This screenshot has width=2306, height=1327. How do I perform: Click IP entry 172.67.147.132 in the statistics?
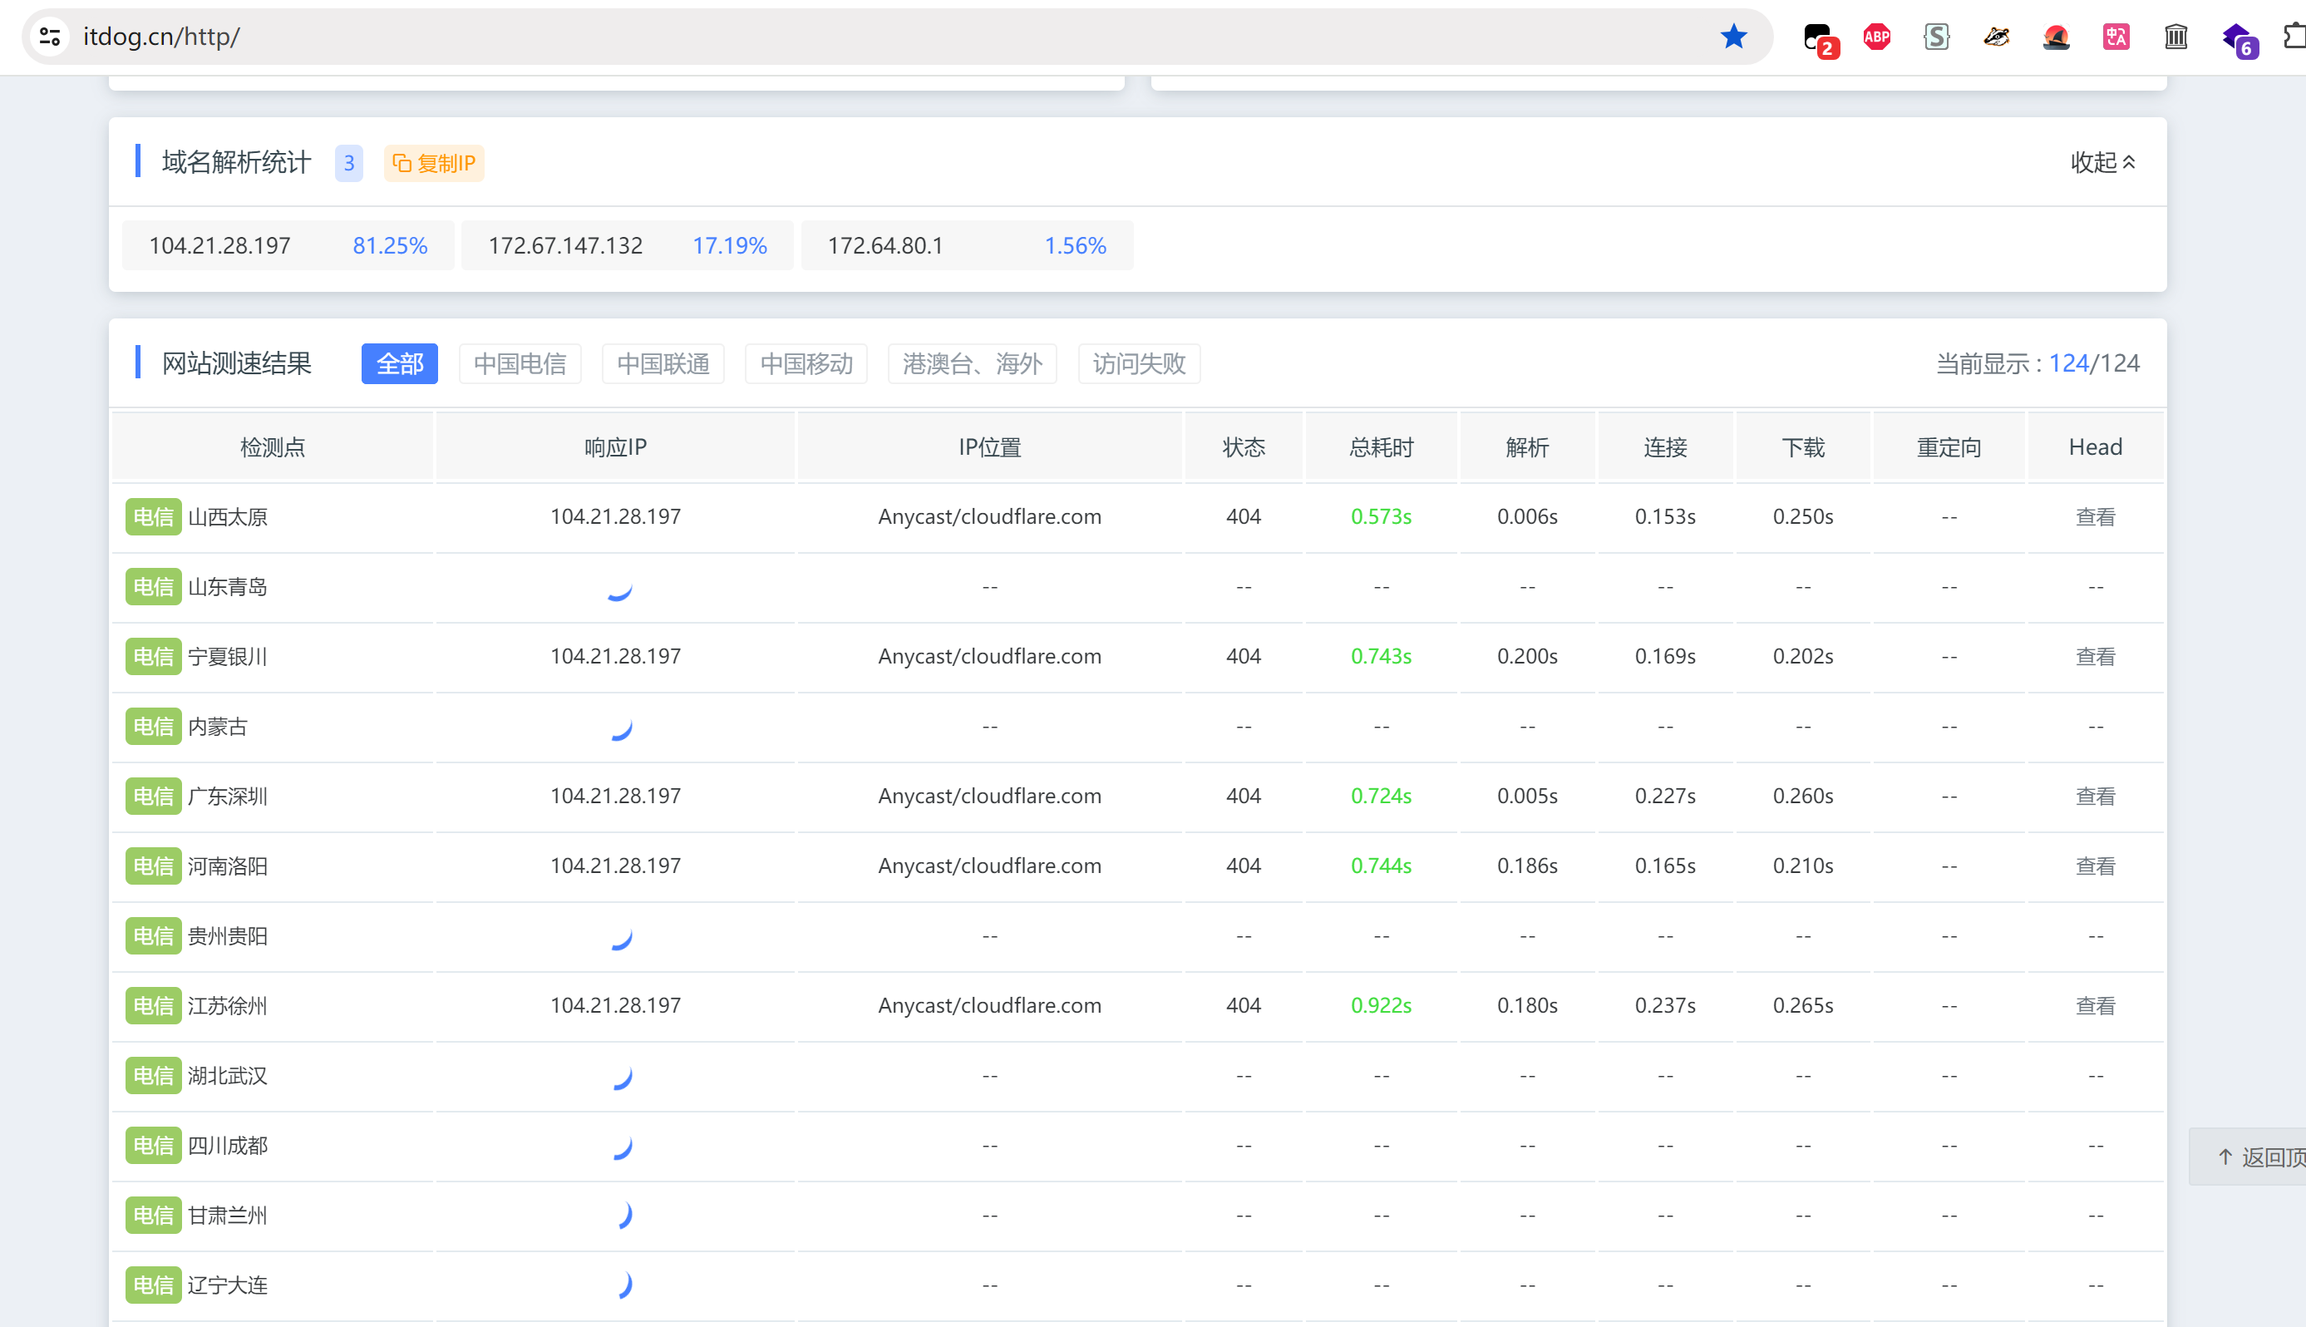tap(565, 245)
